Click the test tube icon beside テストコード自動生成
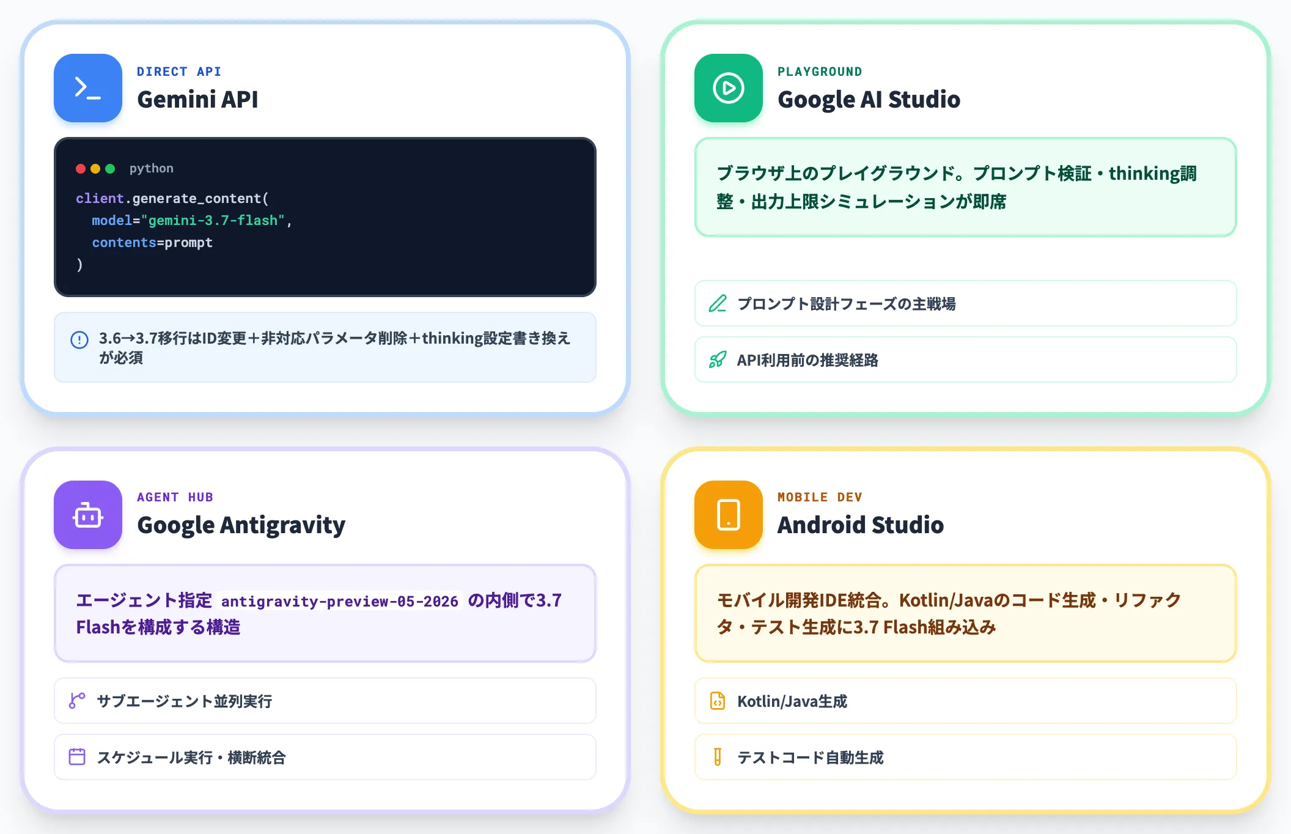The width and height of the screenshot is (1291, 834). [718, 757]
